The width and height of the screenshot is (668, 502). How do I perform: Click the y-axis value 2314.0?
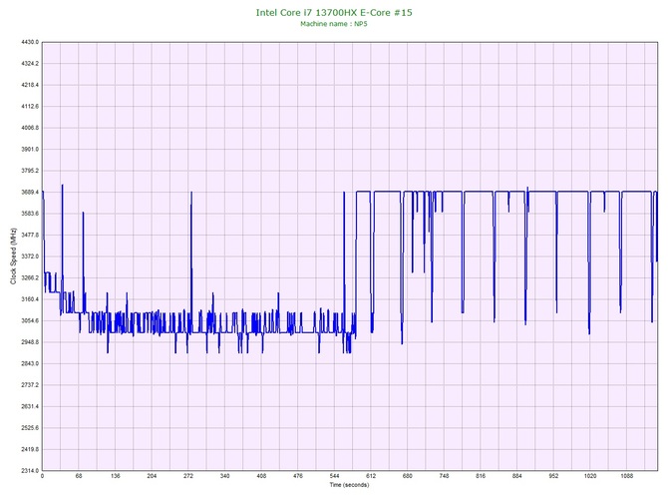[x=30, y=471]
